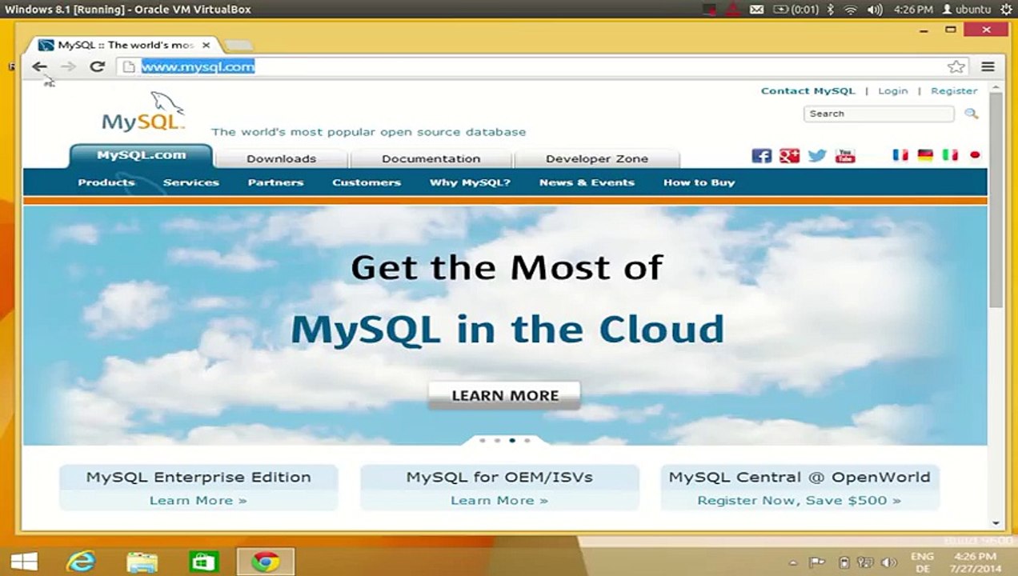Open the Downloads tab
This screenshot has height=576, width=1018.
tap(281, 158)
